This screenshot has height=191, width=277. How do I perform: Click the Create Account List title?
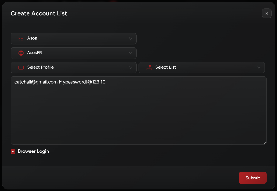[39, 13]
